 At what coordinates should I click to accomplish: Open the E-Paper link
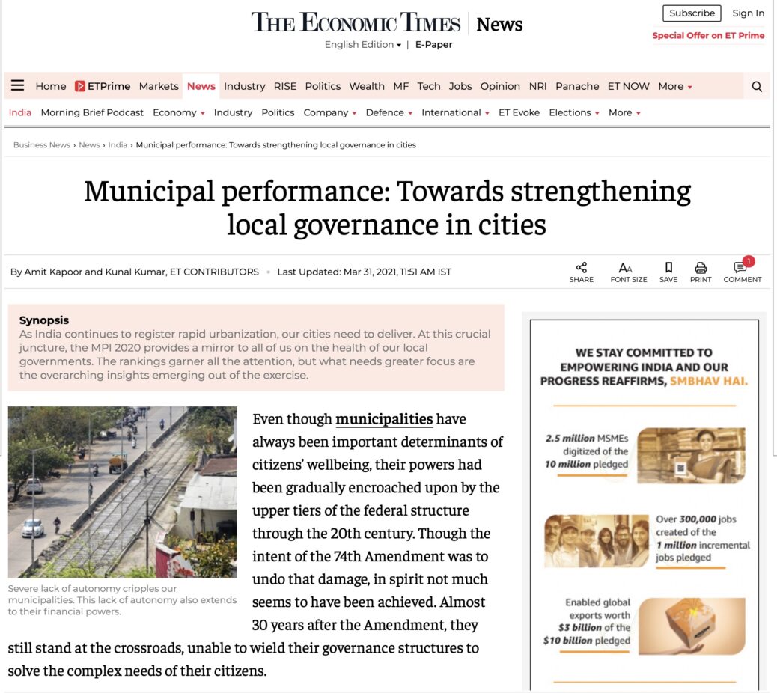(433, 45)
